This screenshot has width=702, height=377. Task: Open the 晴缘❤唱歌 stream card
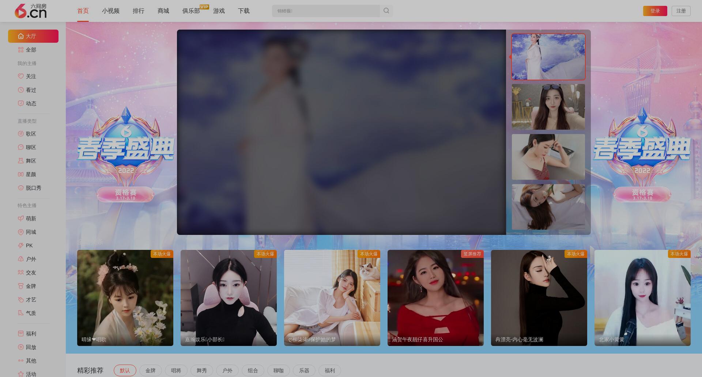point(125,298)
